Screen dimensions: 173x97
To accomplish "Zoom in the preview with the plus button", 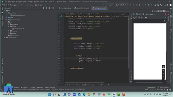I will coord(164,71).
